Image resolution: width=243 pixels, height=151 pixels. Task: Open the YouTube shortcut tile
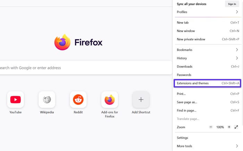click(x=16, y=99)
